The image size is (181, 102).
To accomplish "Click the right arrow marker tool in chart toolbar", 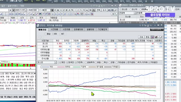I will 62,14.
